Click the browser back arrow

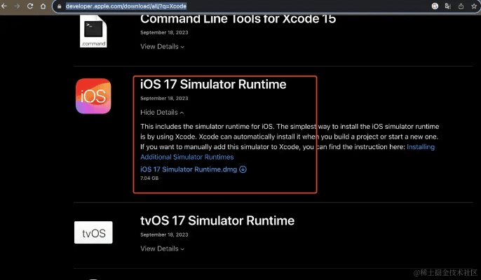click(x=6, y=6)
